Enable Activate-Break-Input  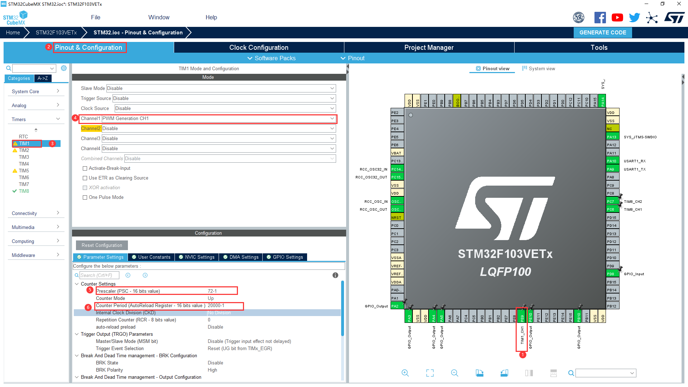[85, 168]
